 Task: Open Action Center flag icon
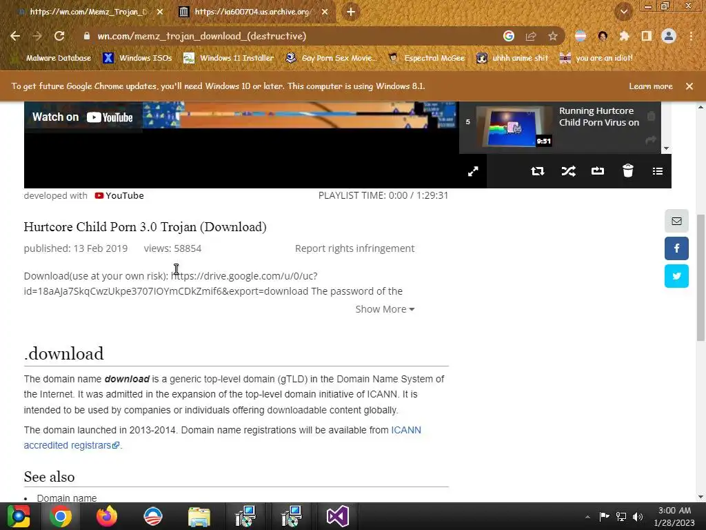pyautogui.click(x=604, y=516)
